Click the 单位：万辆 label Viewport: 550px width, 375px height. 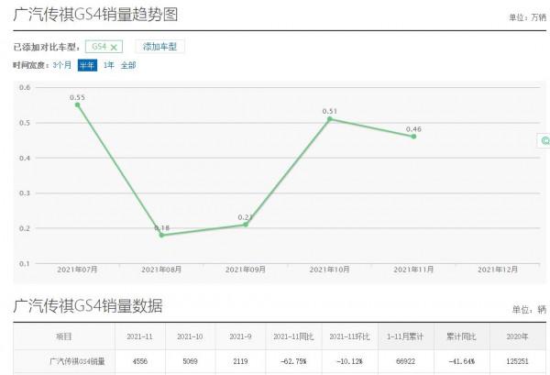click(528, 17)
